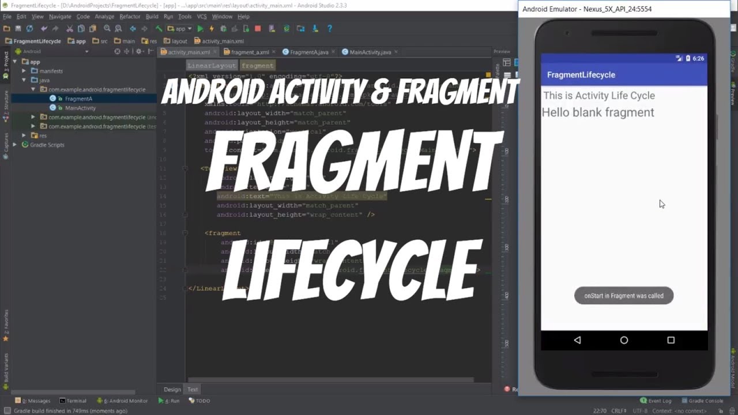Click the navigate Back arrow icon
738x415 pixels.
pos(133,28)
